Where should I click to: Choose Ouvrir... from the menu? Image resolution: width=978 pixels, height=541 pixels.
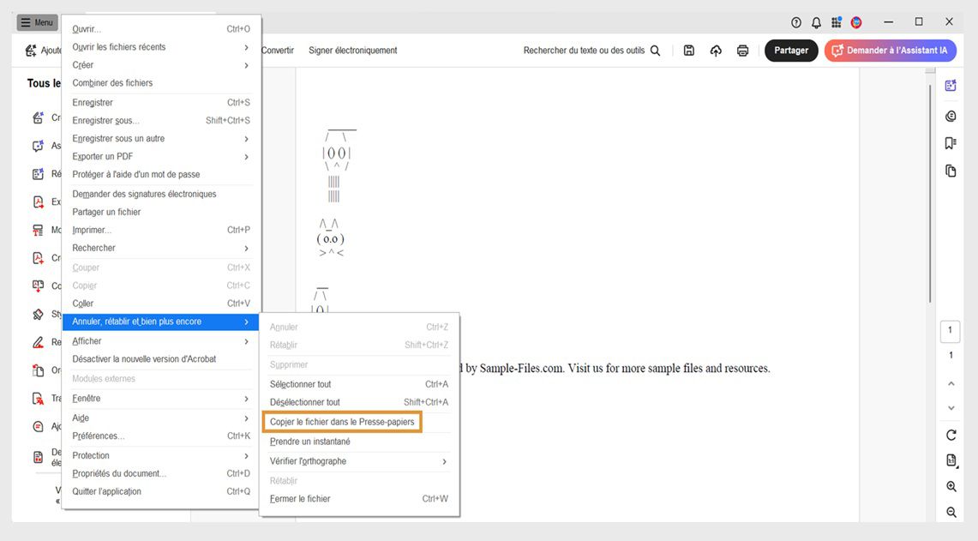coord(161,28)
